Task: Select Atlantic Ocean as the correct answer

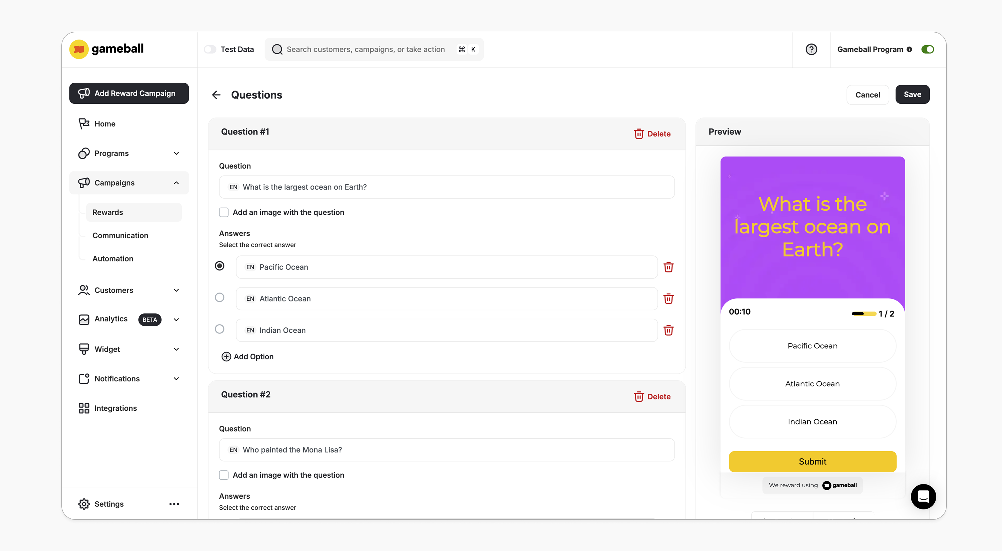Action: pos(220,298)
